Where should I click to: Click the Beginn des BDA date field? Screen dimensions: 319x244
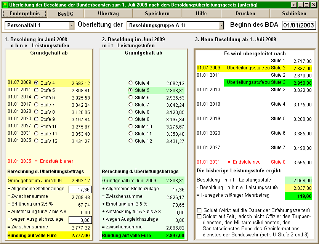pos(299,25)
